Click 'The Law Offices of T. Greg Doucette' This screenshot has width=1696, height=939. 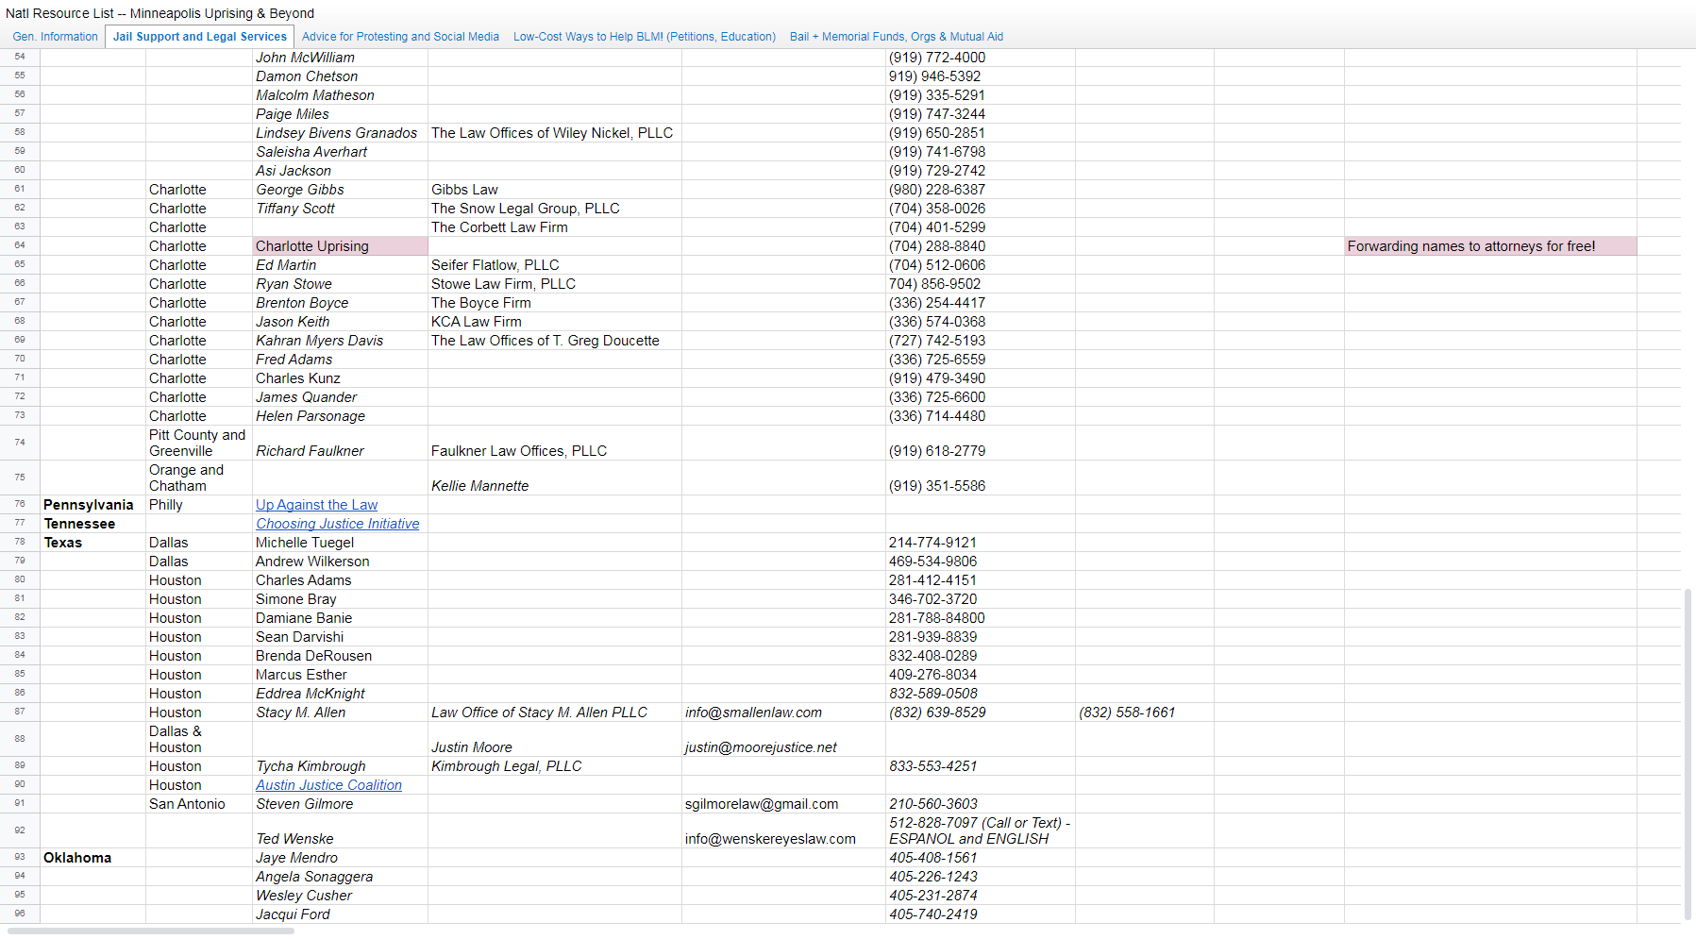pos(554,341)
